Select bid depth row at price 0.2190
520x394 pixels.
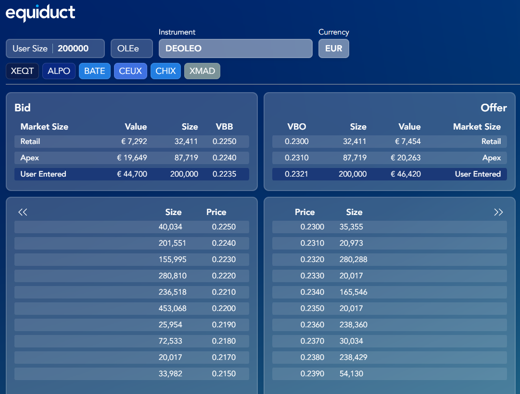coord(132,324)
